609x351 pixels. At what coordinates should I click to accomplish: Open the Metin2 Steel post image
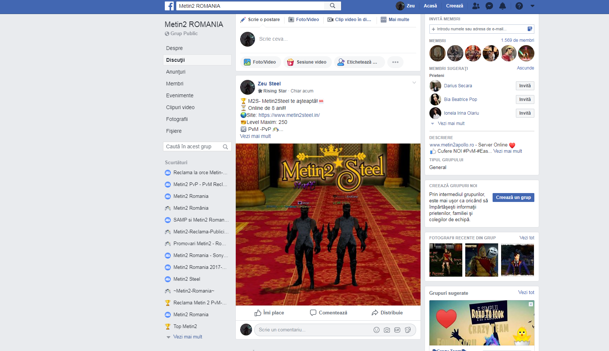[328, 225]
